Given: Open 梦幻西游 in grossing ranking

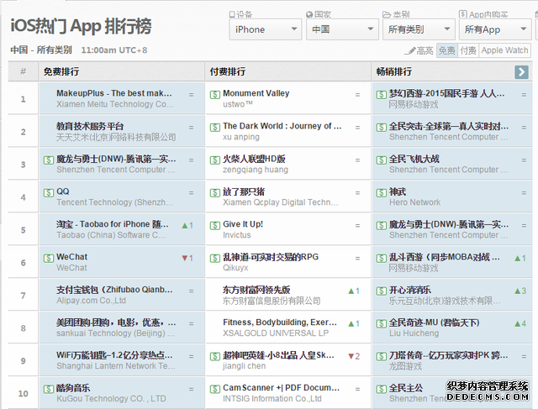Looking at the screenshot, I should click(446, 93).
